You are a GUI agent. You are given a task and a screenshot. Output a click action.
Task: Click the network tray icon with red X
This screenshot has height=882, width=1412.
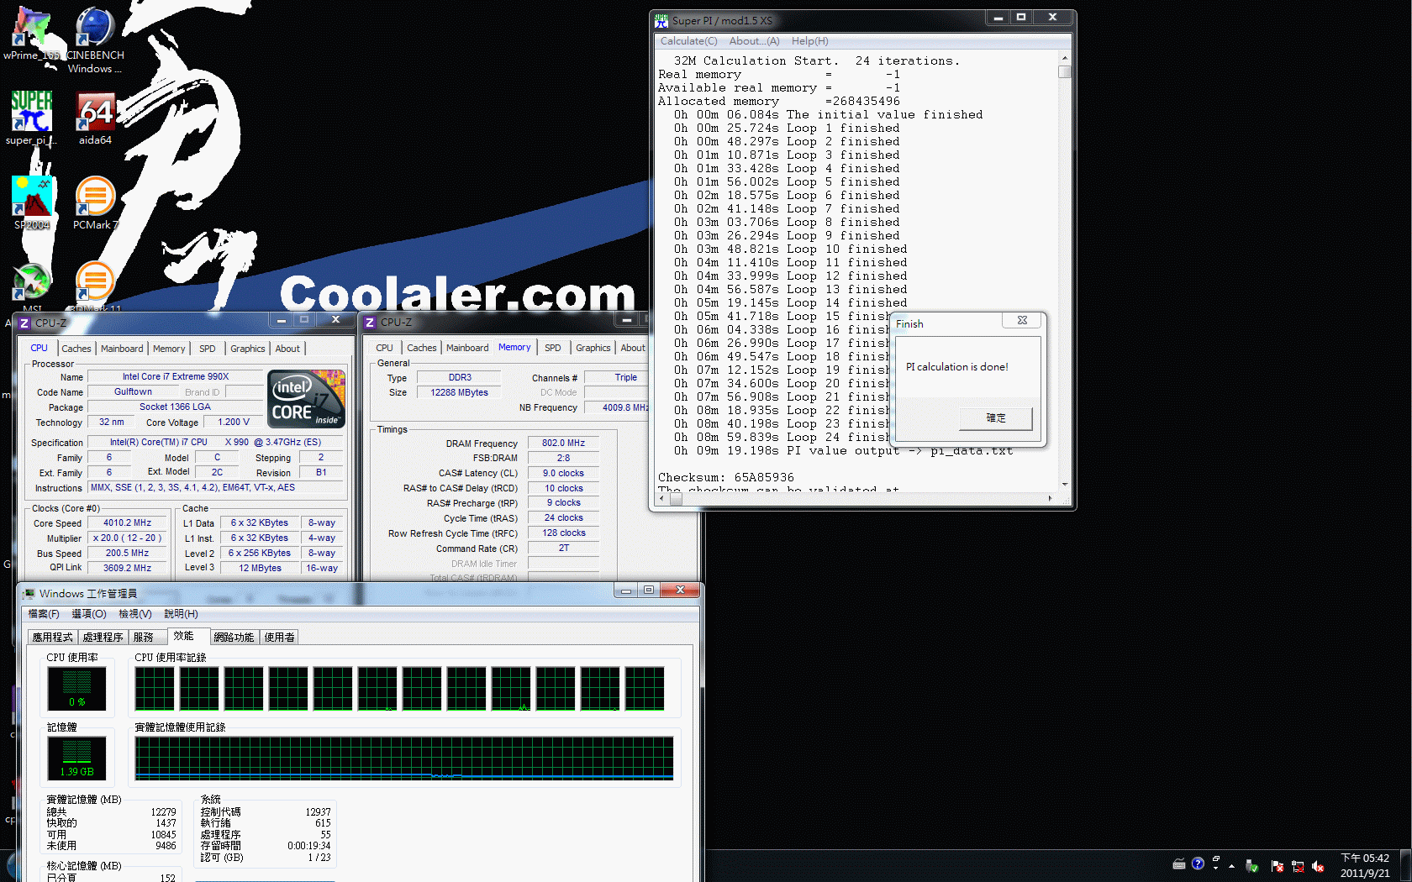(x=1298, y=866)
